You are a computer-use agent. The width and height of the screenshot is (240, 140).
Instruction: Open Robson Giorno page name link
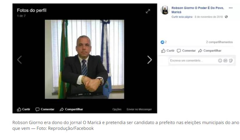198,10
